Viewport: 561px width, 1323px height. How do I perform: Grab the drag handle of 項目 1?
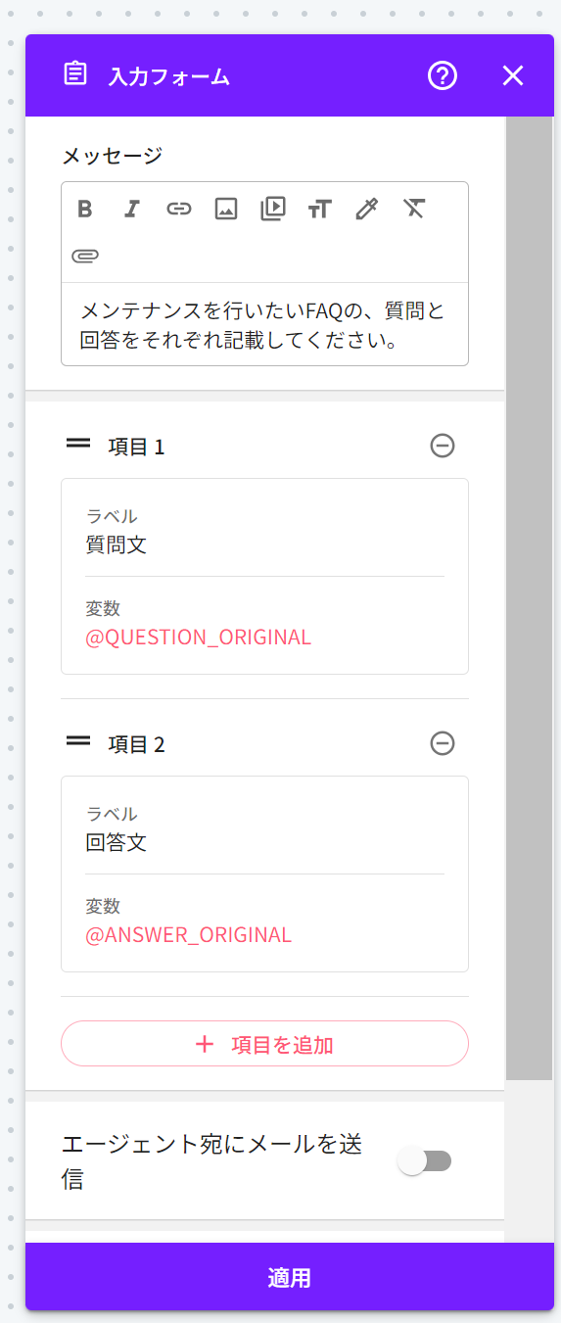78,446
